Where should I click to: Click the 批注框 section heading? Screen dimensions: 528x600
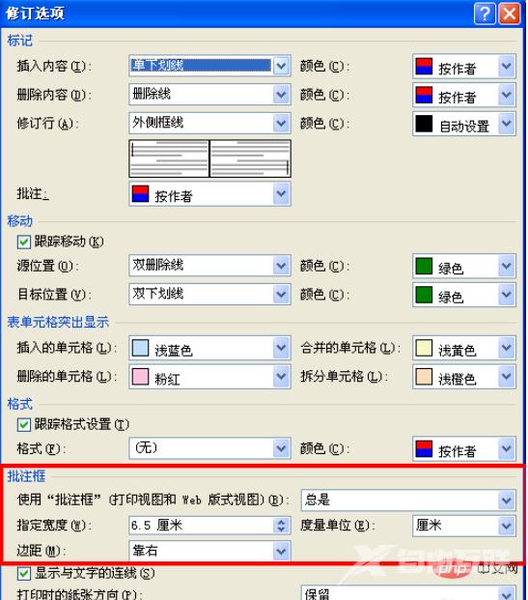26,476
